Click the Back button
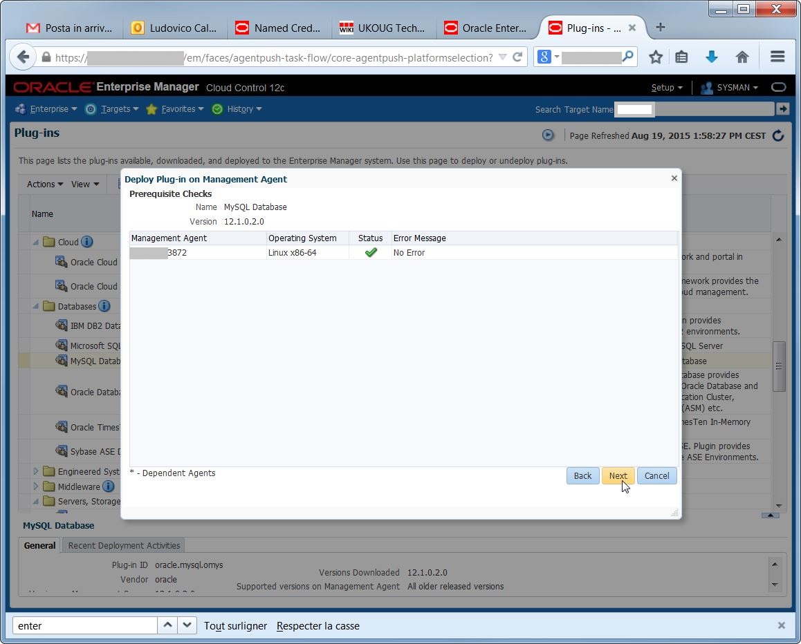801x644 pixels. (582, 475)
